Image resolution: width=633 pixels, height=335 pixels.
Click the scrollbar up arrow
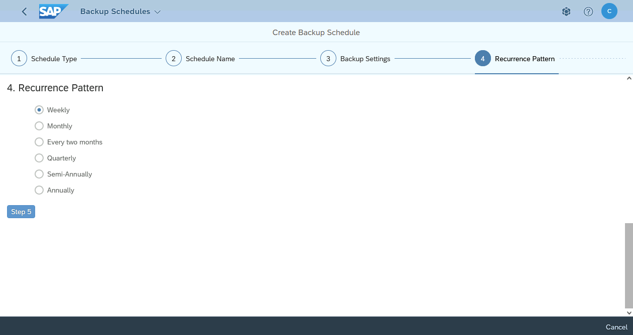629,78
